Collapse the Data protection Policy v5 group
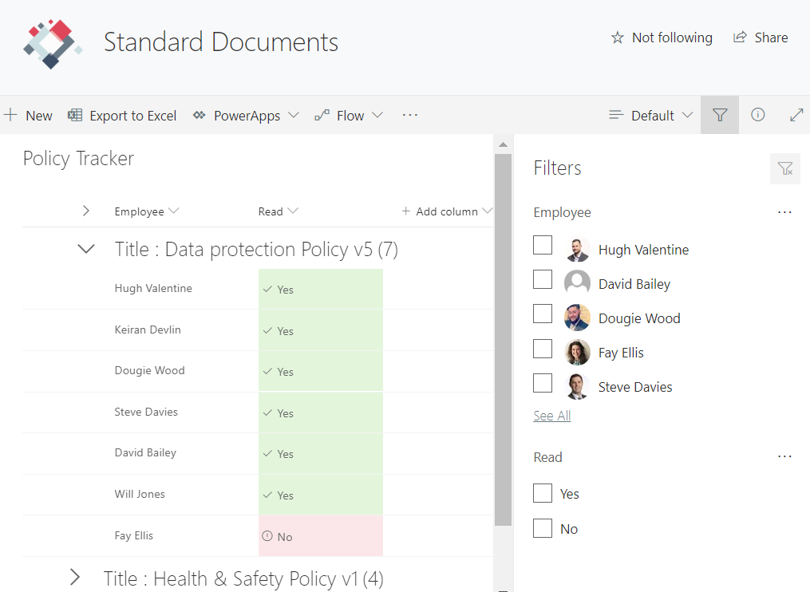Viewport: 810px width, 592px height. [85, 249]
